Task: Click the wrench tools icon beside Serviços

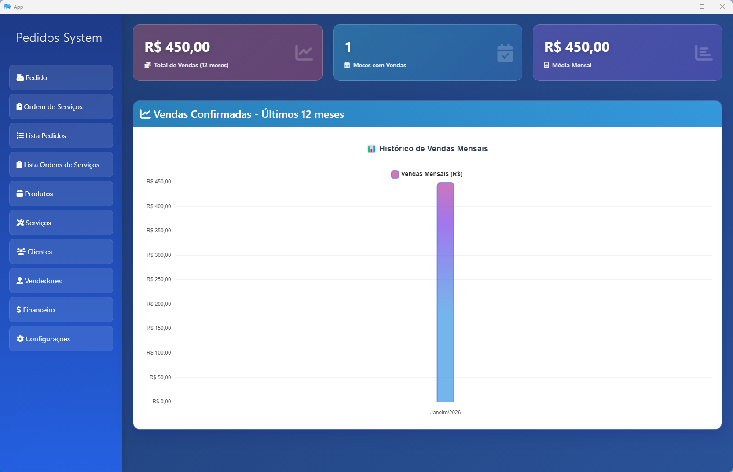Action: [x=20, y=223]
